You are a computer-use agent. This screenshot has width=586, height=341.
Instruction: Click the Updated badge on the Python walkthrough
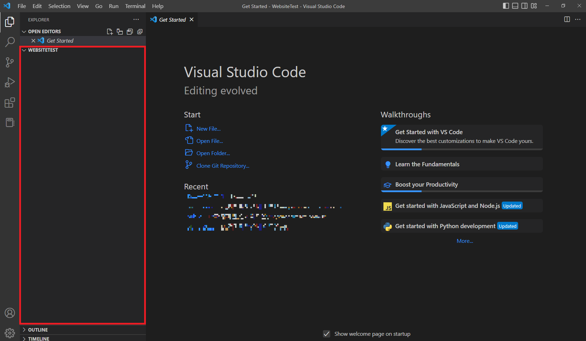tap(508, 226)
